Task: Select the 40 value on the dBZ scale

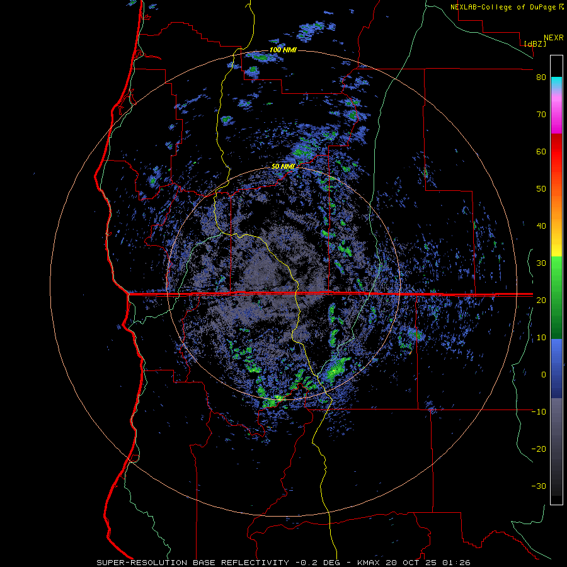Action: pyautogui.click(x=541, y=226)
